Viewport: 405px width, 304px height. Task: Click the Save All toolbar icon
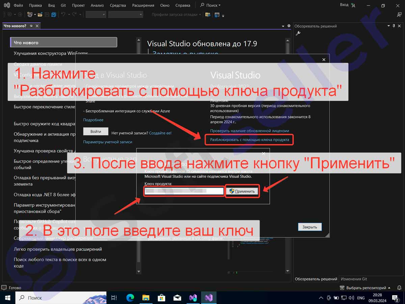pyautogui.click(x=53, y=15)
